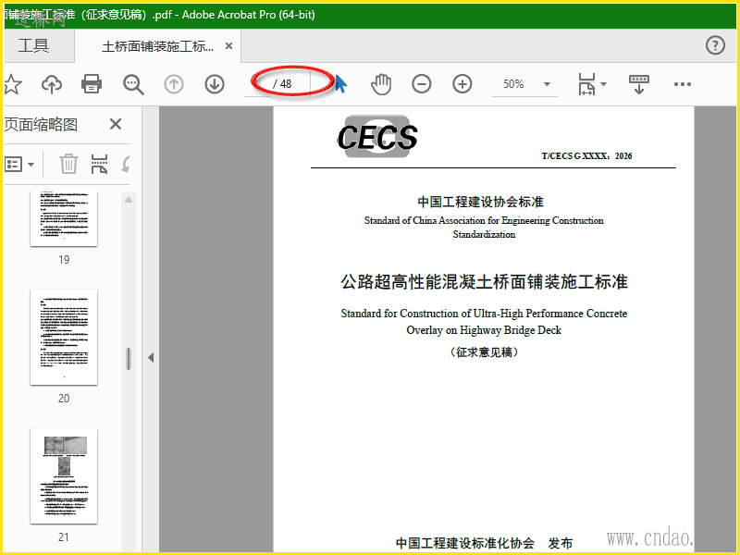The image size is (740, 555).
Task: Click the '页面缩略图' panel title
Action: click(x=41, y=125)
